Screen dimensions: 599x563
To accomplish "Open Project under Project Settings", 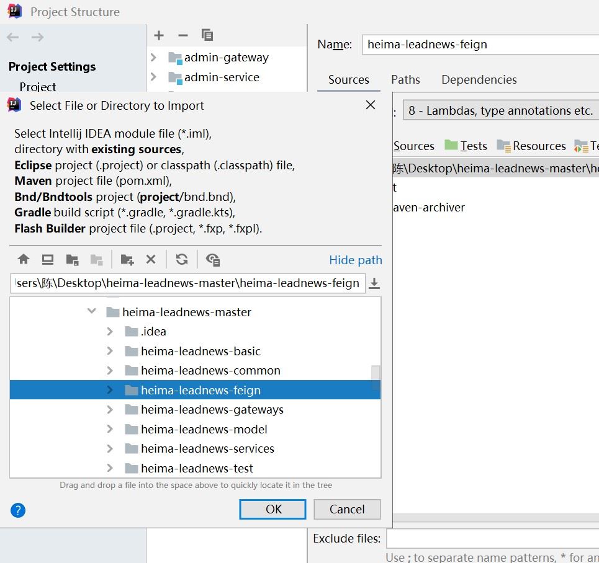I will coord(38,87).
